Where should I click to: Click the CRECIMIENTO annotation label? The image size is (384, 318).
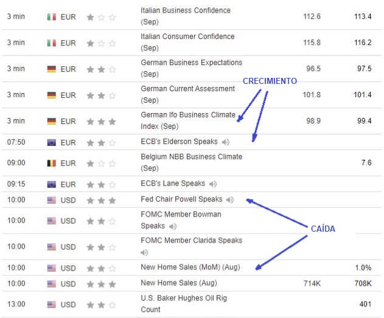point(270,81)
